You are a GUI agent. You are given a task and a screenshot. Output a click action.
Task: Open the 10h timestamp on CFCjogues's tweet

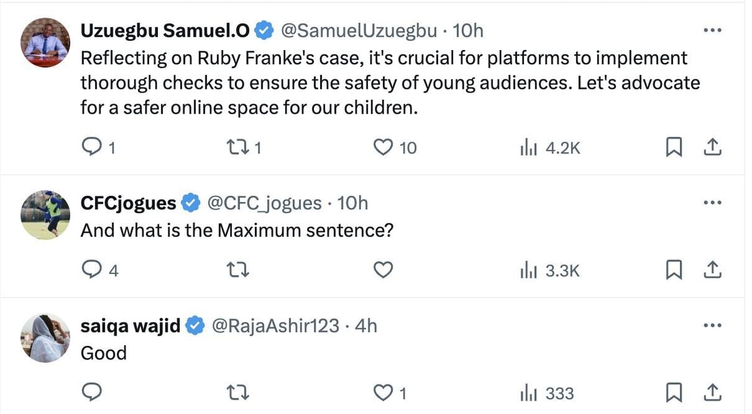point(353,203)
